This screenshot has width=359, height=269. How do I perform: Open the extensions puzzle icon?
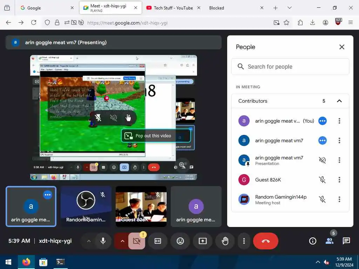tap(300, 22)
